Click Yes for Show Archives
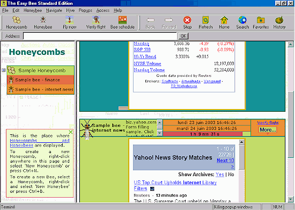The width and height of the screenshot is (295, 210). point(220,175)
